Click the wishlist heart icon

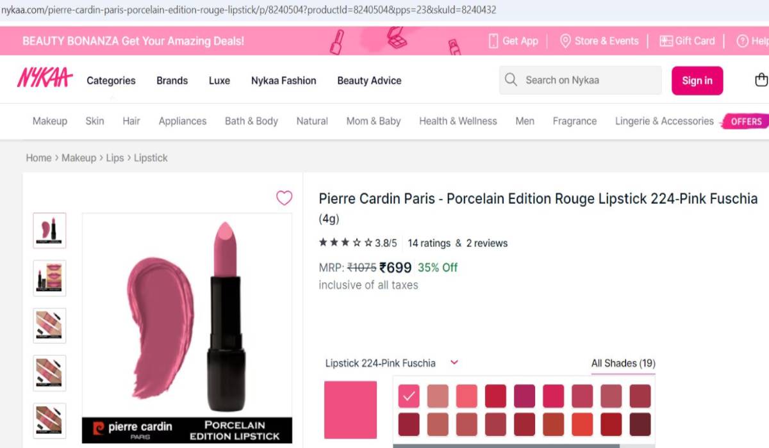click(x=284, y=198)
